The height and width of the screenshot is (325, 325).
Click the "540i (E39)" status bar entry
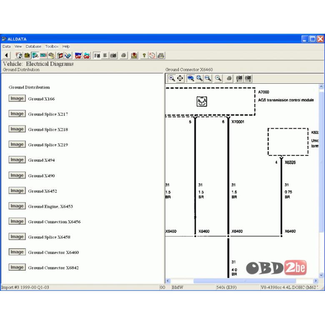coord(226,287)
